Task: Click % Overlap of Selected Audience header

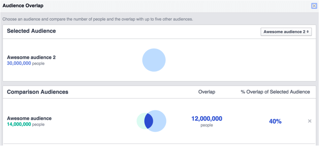Action: 275,92
